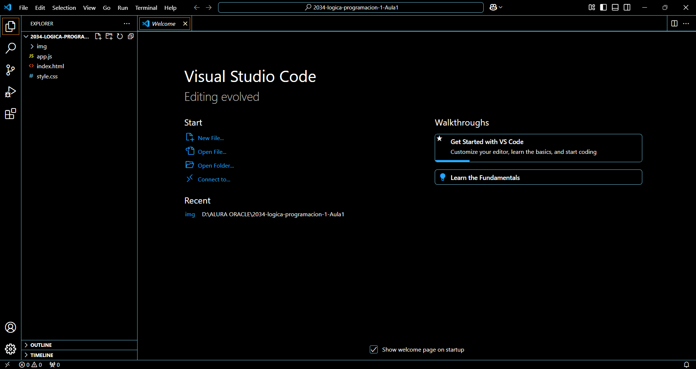The image size is (696, 369).
Task: Go back with navigation arrow
Action: [x=197, y=7]
